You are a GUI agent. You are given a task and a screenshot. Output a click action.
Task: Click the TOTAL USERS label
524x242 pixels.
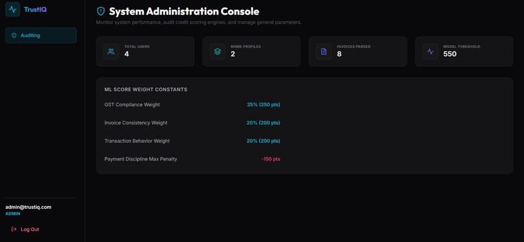[x=137, y=47]
